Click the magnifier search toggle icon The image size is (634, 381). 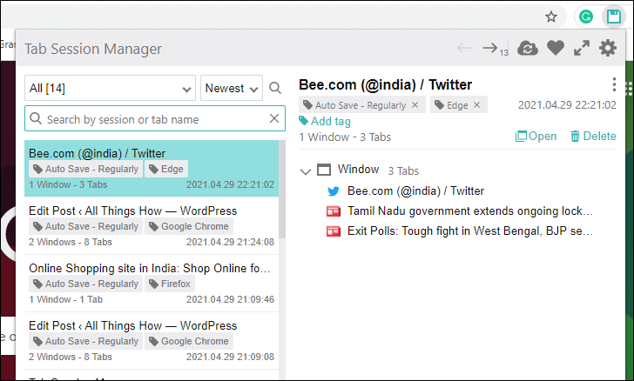(275, 88)
